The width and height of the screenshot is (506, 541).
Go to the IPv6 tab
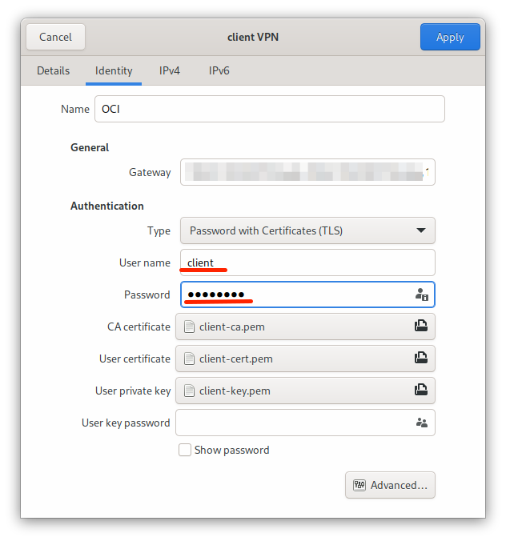click(x=219, y=70)
